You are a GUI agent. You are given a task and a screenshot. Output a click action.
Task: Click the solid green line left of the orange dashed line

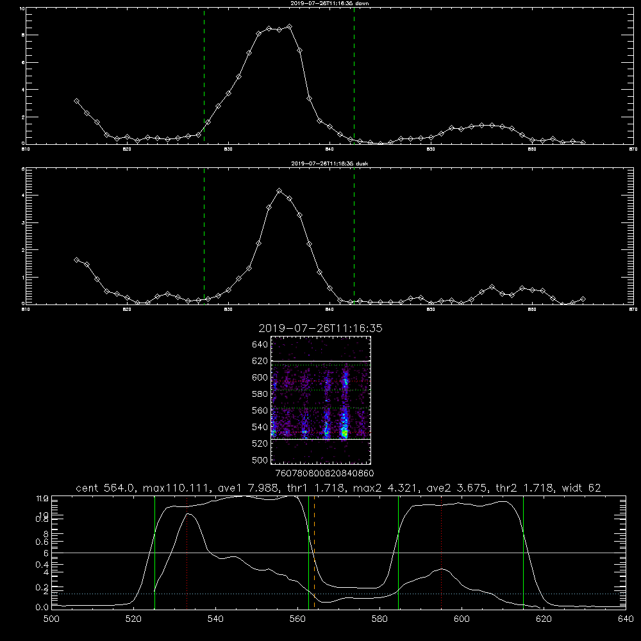point(309,553)
